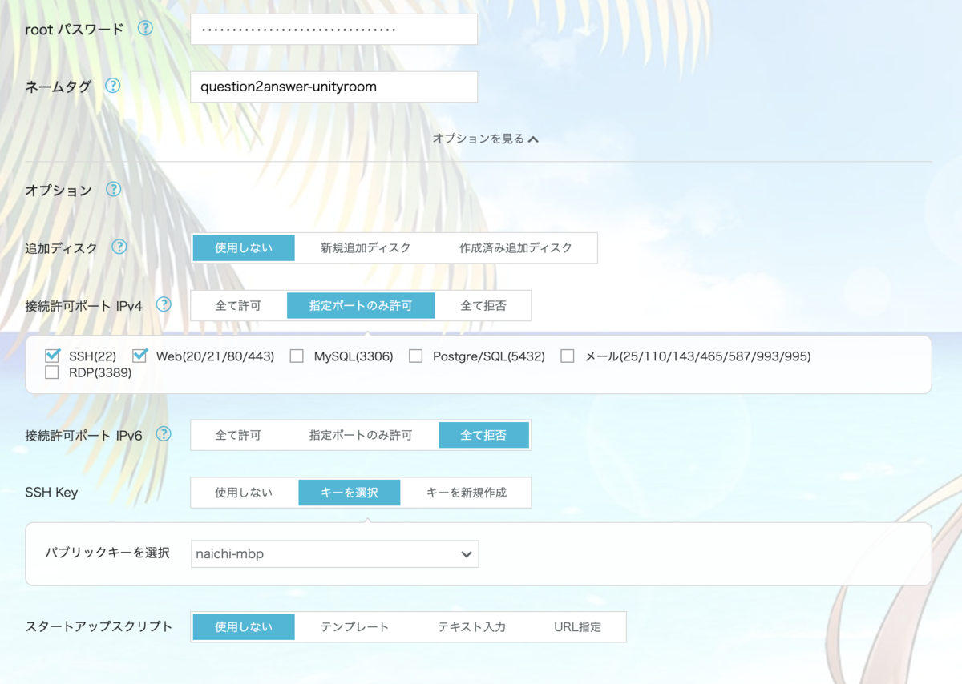Check the RDP(3389) port checkbox
The width and height of the screenshot is (962, 684).
pos(52,372)
